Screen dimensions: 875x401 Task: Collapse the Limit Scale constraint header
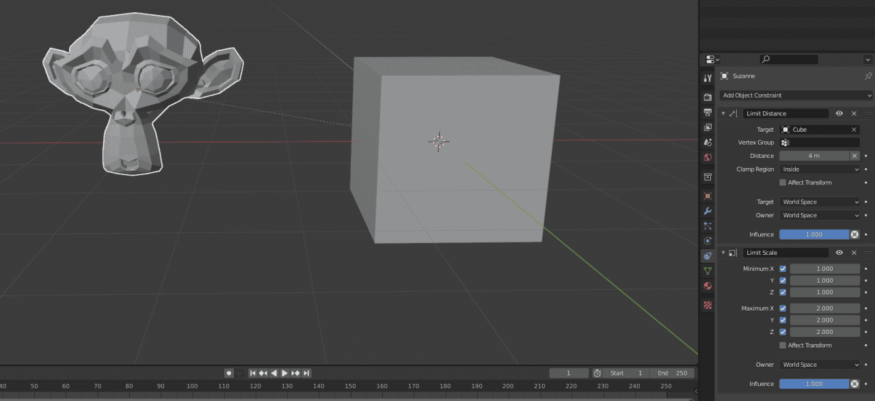pyautogui.click(x=723, y=252)
